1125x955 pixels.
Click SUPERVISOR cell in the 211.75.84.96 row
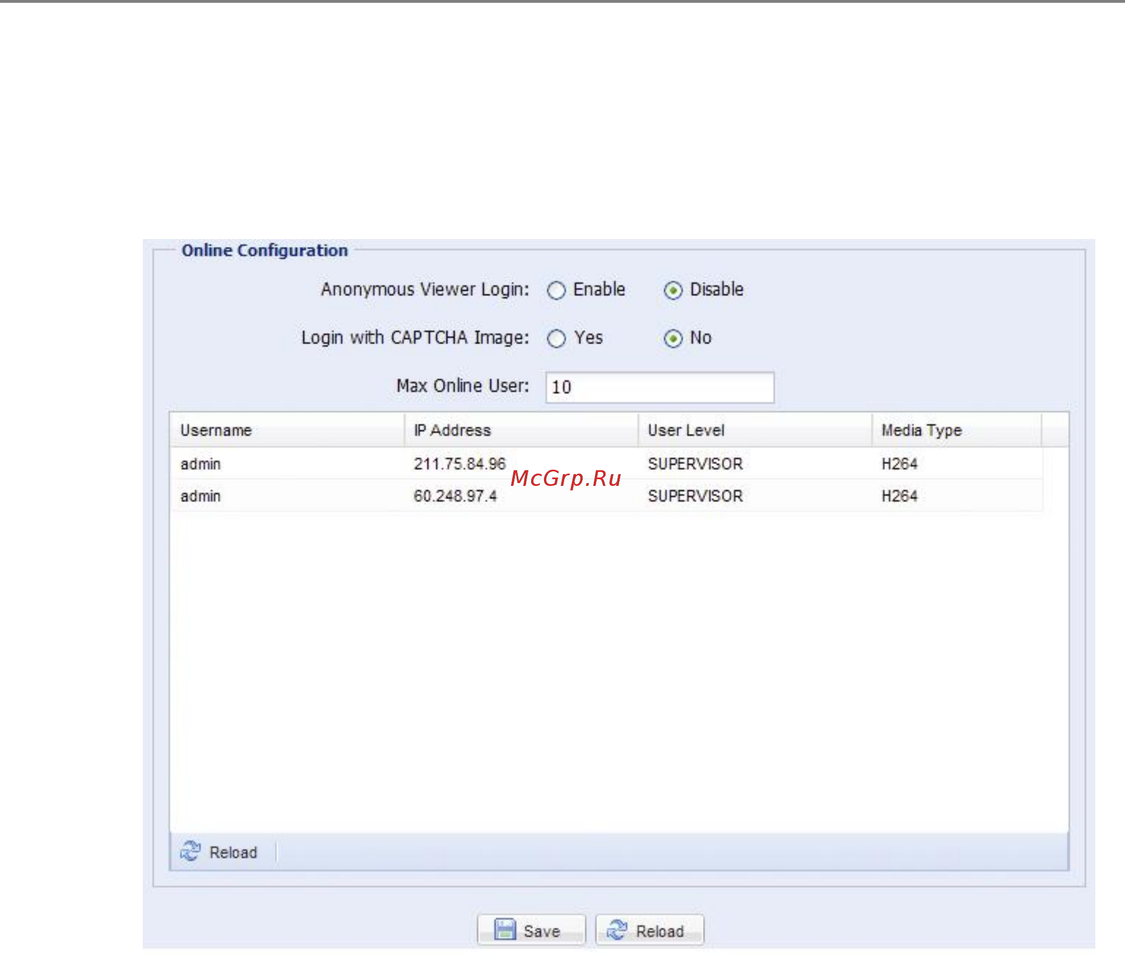(695, 464)
